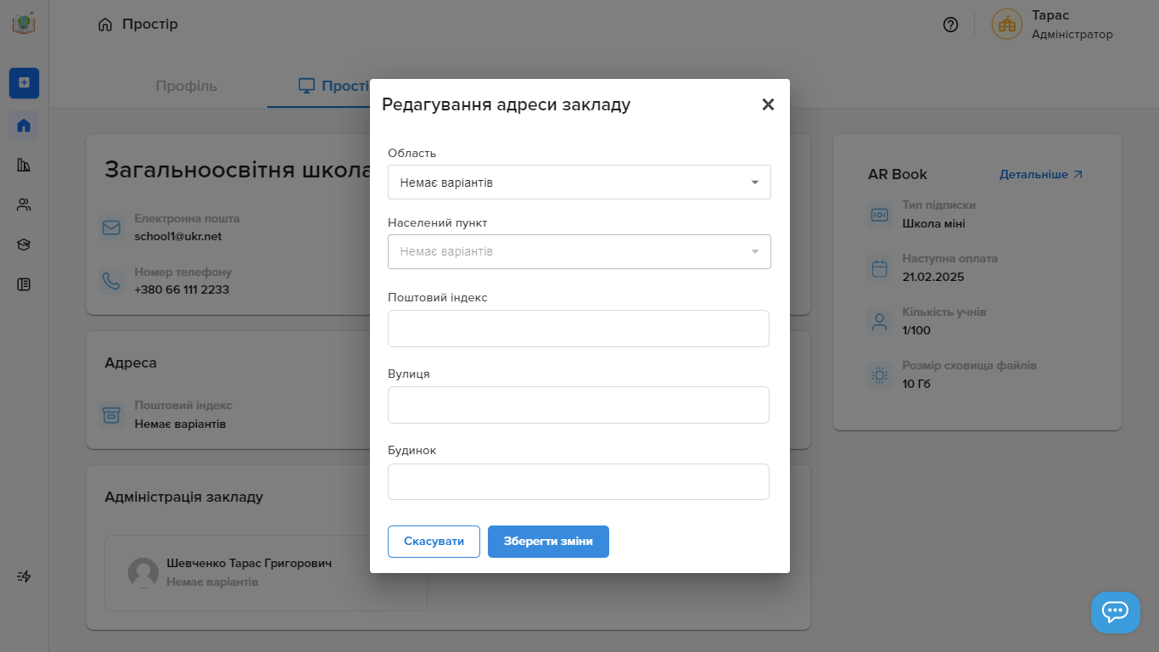Switch to the Профіль tab
Viewport: 1159px width, 652px height.
pyautogui.click(x=187, y=86)
